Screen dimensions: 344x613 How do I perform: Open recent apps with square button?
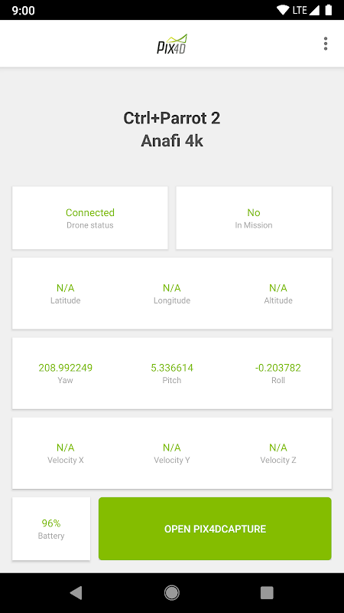(267, 592)
